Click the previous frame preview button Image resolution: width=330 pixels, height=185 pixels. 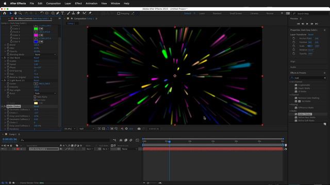tap(303, 24)
